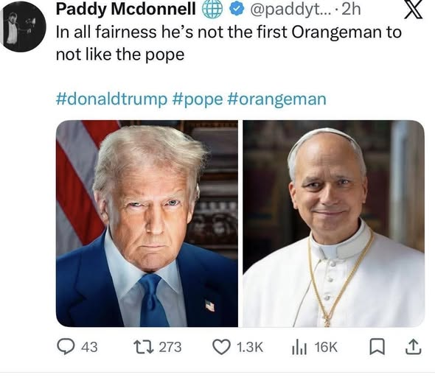Screen dimensions: 435x383
Task: Open the right photo of man in white
Action: pos(334,223)
